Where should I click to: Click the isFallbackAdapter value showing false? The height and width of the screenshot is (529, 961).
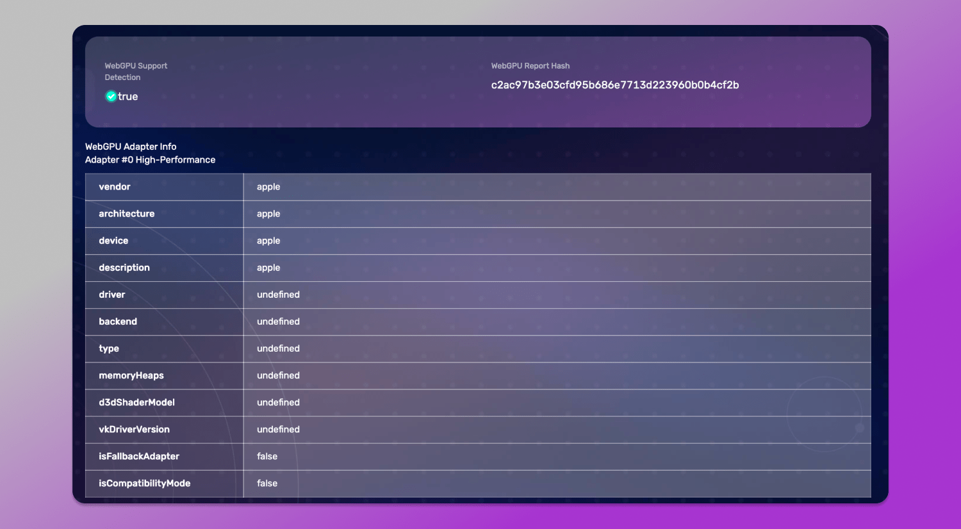(267, 456)
